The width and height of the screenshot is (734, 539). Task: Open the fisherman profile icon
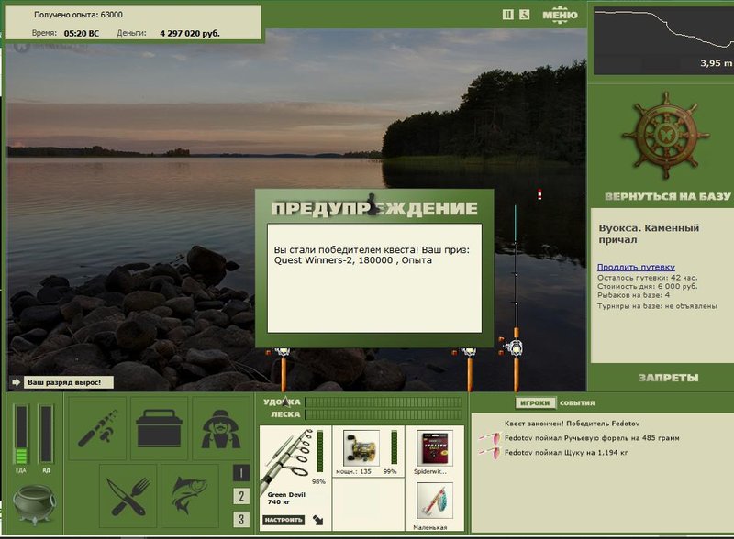point(220,428)
